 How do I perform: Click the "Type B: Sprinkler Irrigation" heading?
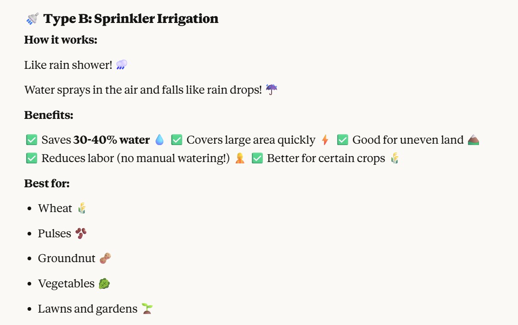click(131, 19)
